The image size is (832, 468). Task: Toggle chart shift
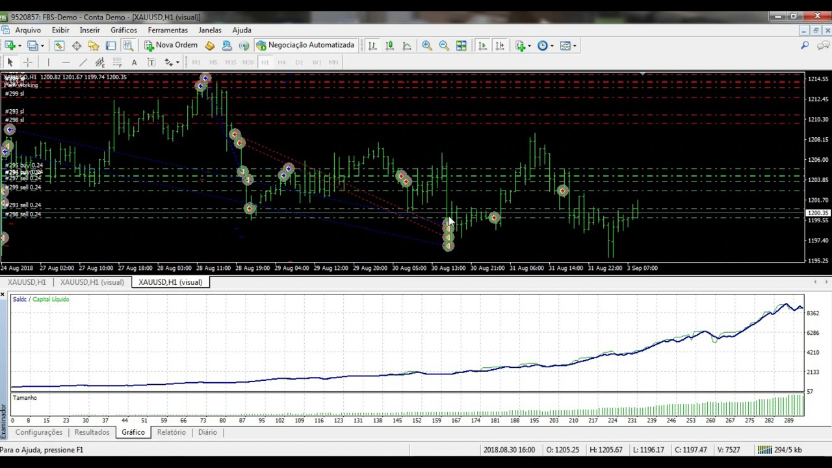click(500, 45)
